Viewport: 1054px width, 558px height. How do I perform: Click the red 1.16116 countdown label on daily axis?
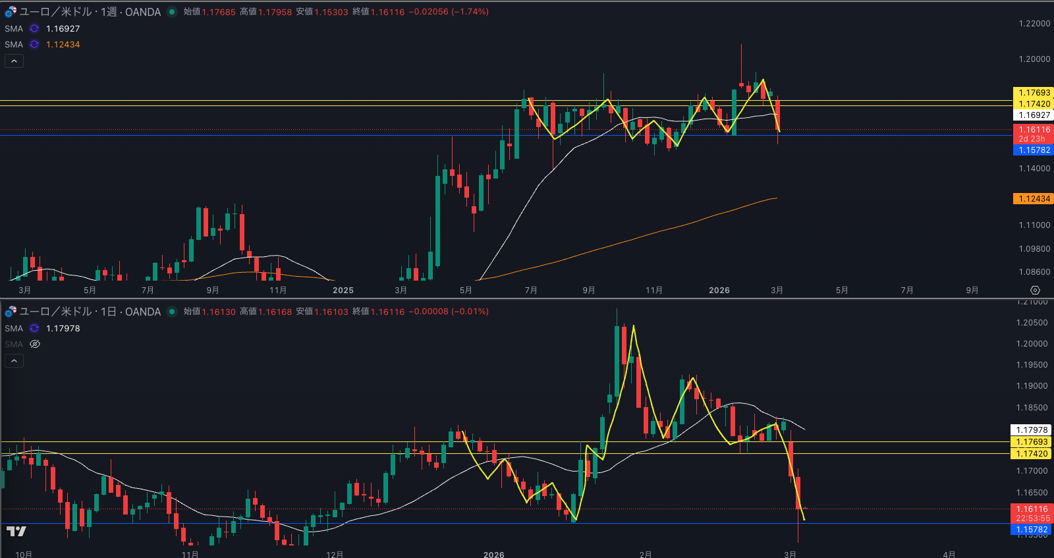tap(1032, 514)
